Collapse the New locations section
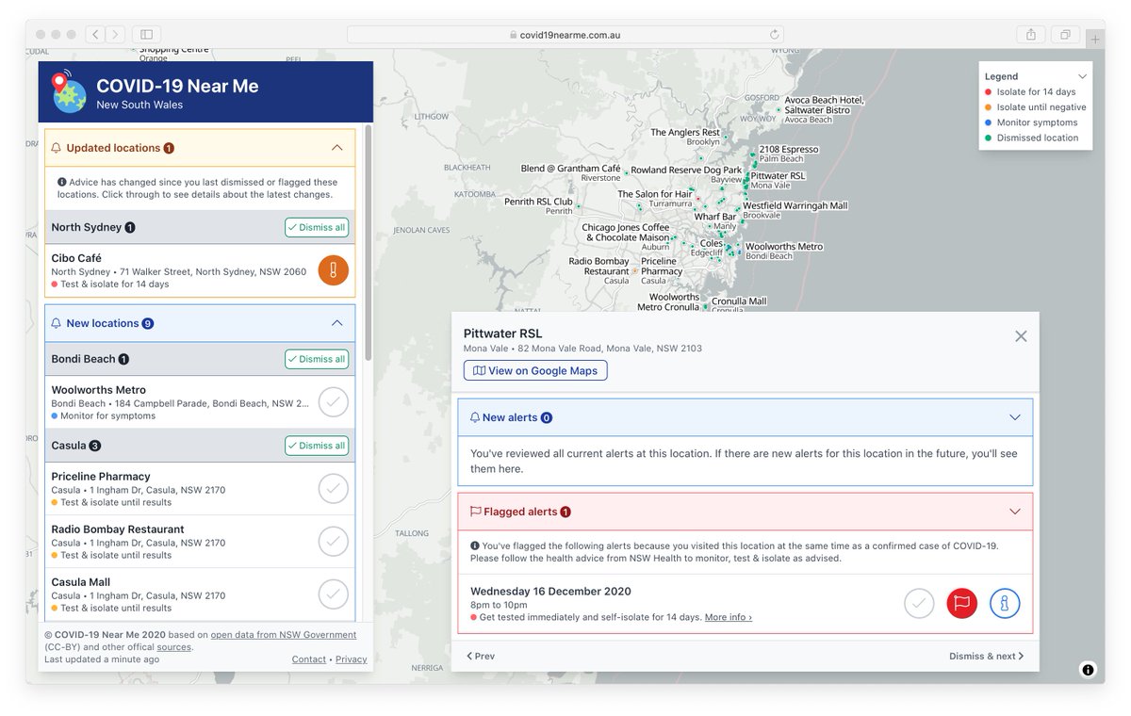The width and height of the screenshot is (1131, 716). 336,323
